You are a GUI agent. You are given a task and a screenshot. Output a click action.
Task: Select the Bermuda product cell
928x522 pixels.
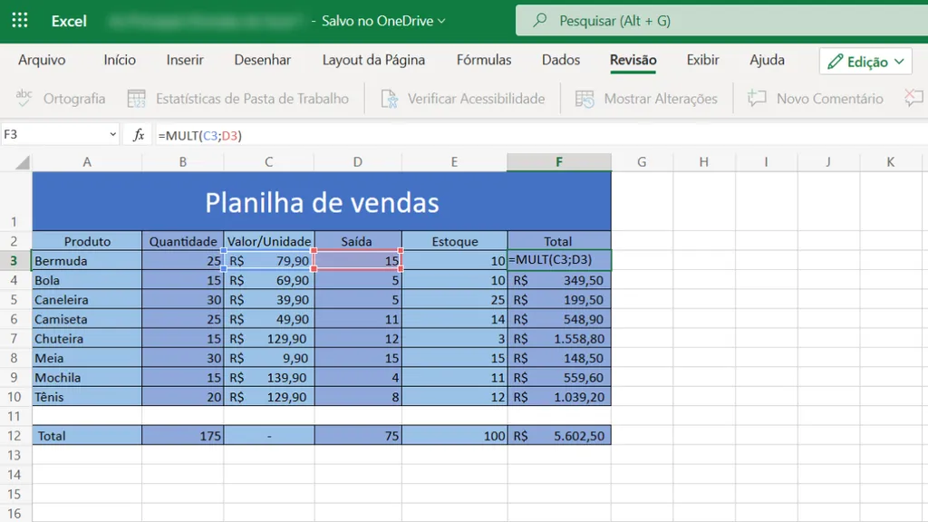[x=87, y=260]
